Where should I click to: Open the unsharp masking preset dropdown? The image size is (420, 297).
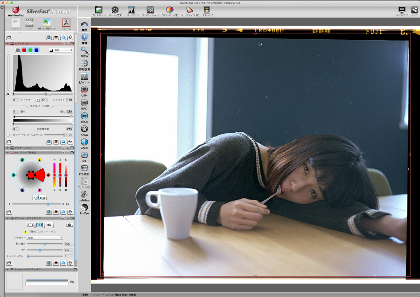(x=45, y=238)
